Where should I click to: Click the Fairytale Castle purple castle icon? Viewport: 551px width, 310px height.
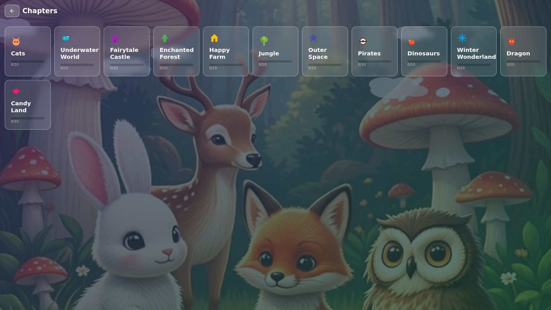[115, 38]
